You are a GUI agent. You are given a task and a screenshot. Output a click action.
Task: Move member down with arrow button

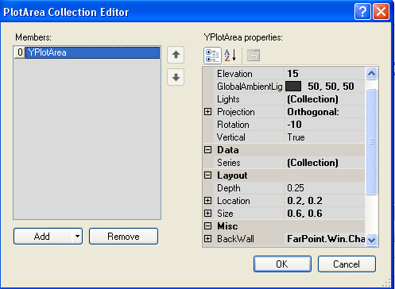(x=176, y=77)
